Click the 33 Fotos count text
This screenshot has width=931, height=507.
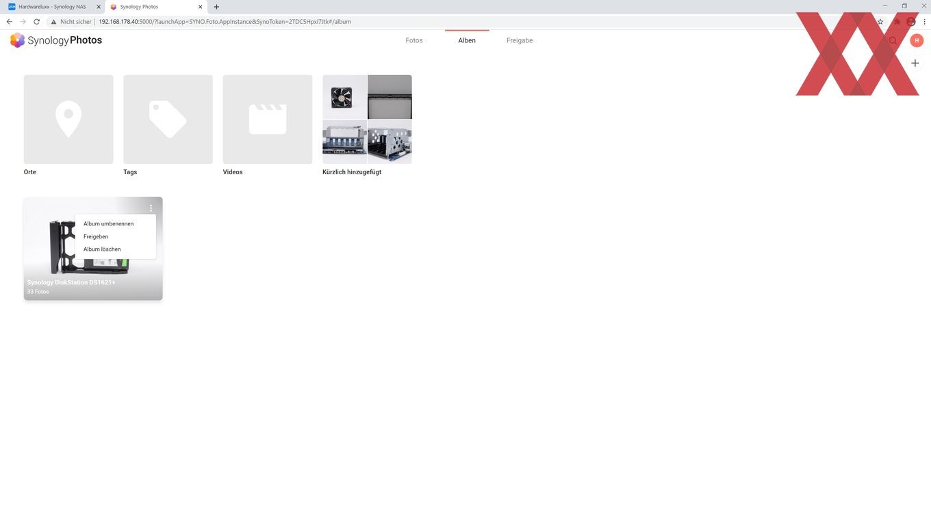(x=38, y=292)
